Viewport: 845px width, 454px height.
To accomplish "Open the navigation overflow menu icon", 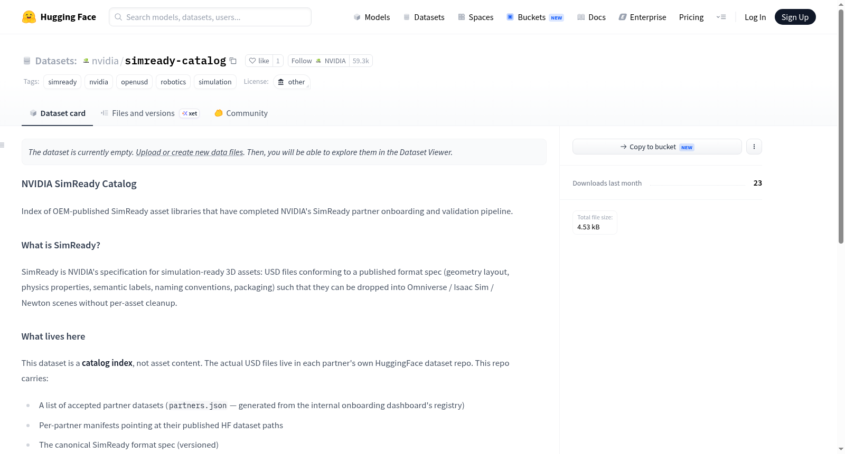I will coord(721,17).
